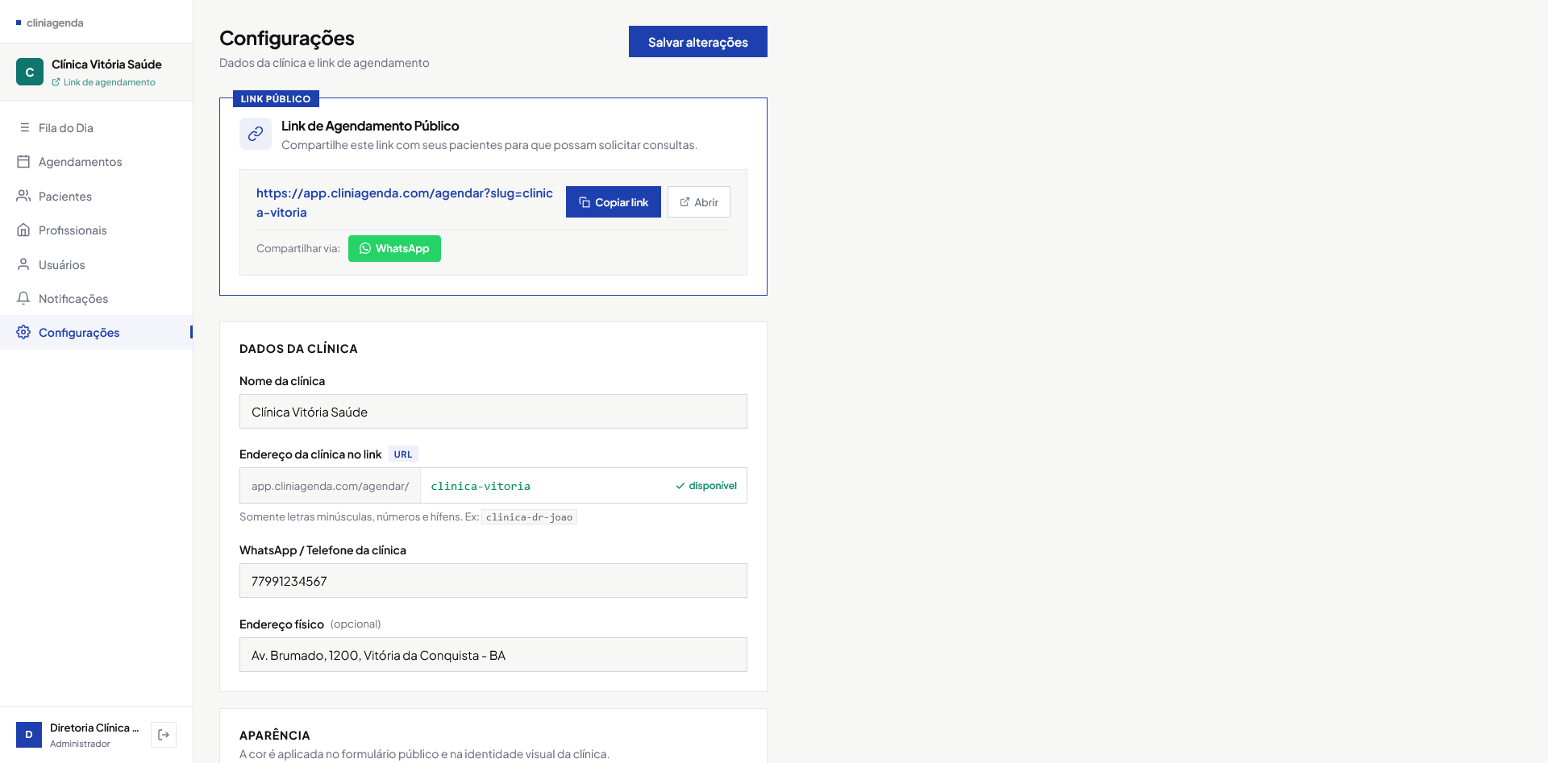Focus the WhatsApp / Telefone da clínica field
The width and height of the screenshot is (1548, 763).
click(493, 580)
